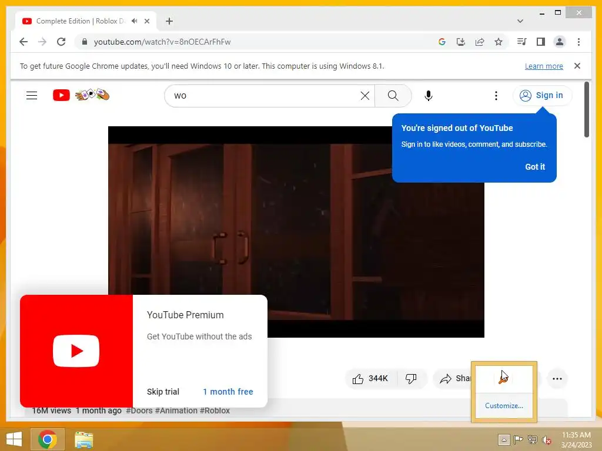The image size is (602, 451).
Task: Share this page icon in the address bar
Action: coord(480,42)
